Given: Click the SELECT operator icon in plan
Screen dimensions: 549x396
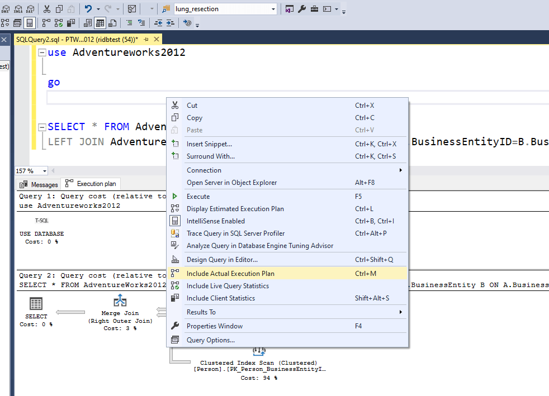Looking at the screenshot, I should tap(36, 304).
